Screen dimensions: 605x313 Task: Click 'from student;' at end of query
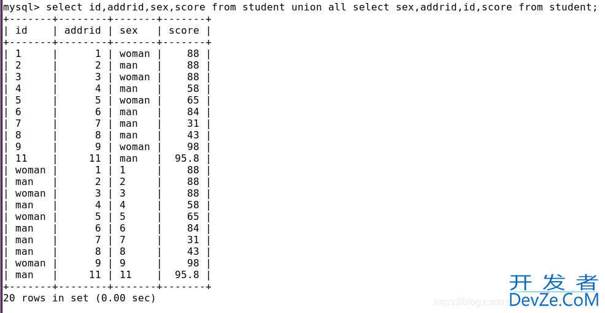click(x=558, y=7)
